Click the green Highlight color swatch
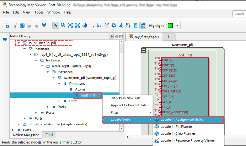The image size is (246, 146). click(x=170, y=26)
